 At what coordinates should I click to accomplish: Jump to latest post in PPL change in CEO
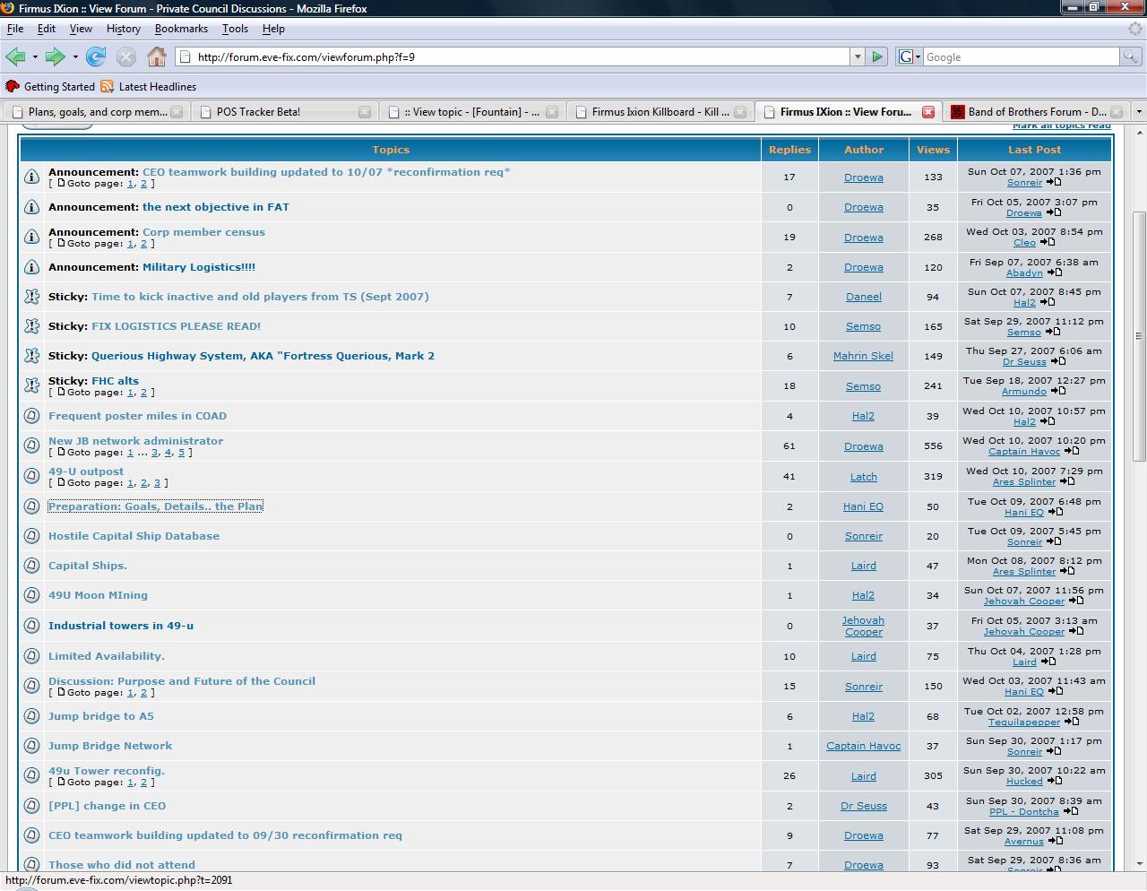(1071, 811)
